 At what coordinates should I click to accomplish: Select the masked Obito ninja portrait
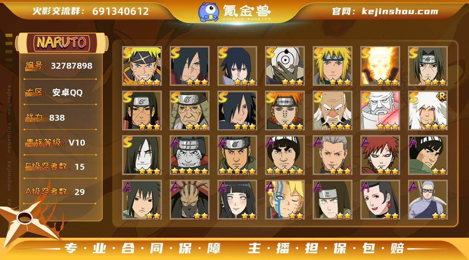pos(285,66)
